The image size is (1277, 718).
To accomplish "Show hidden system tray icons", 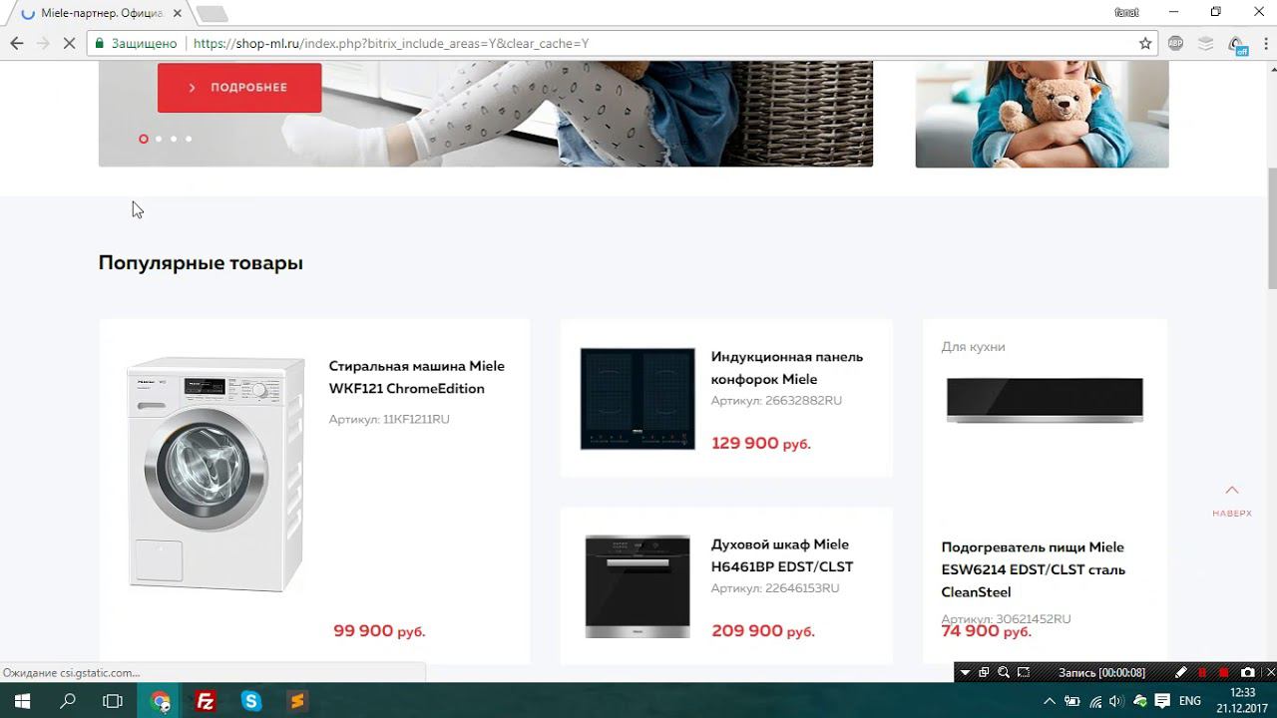I will click(x=1049, y=701).
